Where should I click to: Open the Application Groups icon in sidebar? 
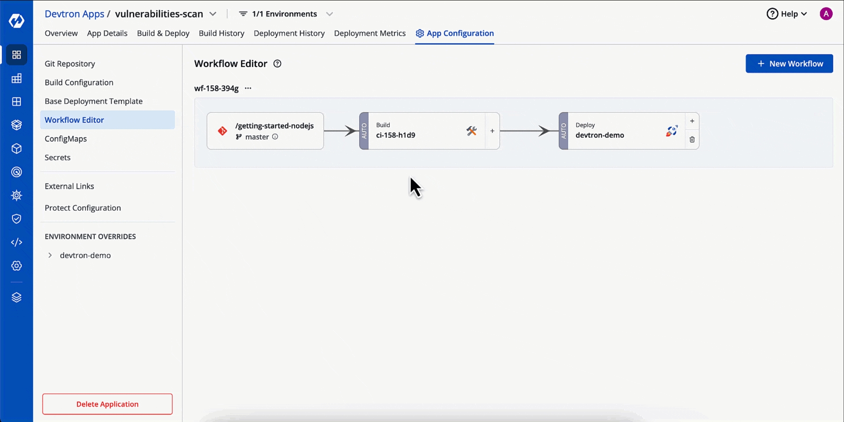click(x=17, y=102)
